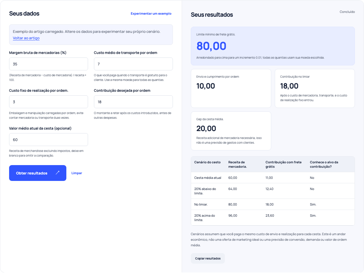
Task: Click the Copiar resultados button
Action: tap(208, 258)
